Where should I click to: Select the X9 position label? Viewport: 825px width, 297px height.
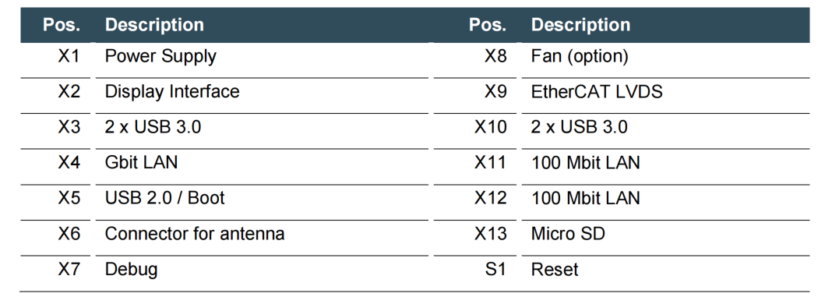pos(495,92)
